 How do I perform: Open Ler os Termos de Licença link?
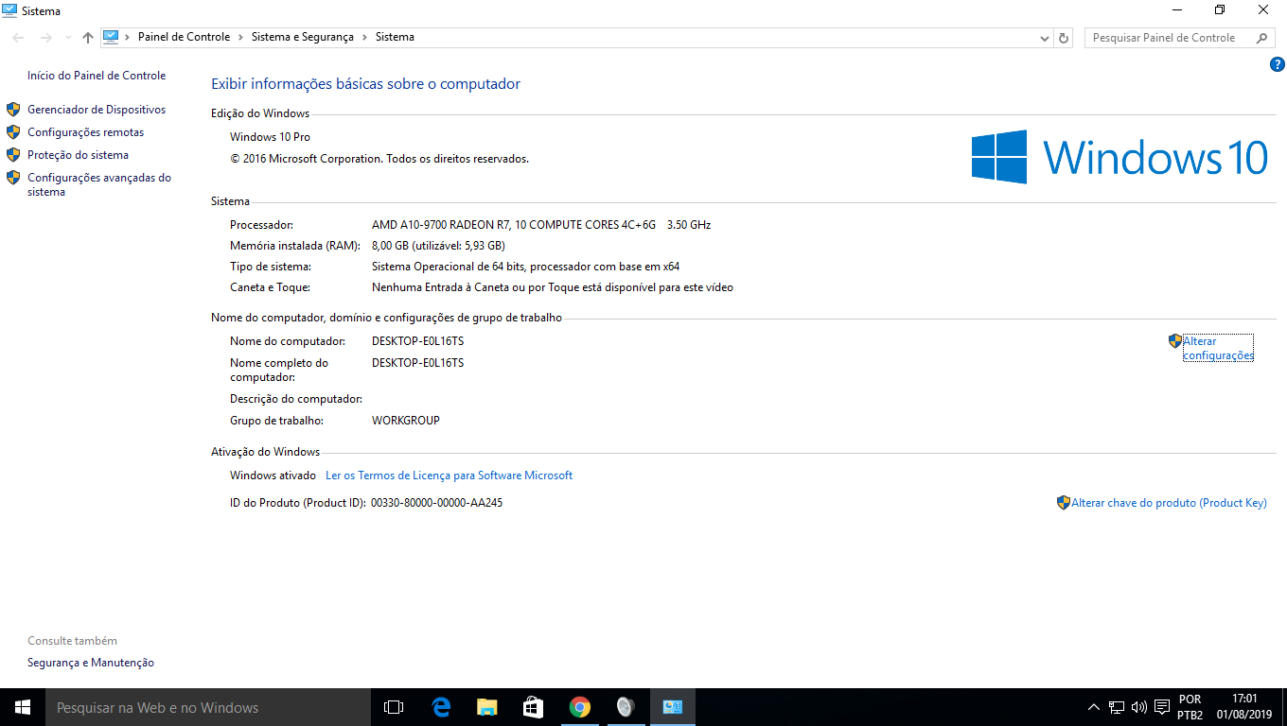449,475
